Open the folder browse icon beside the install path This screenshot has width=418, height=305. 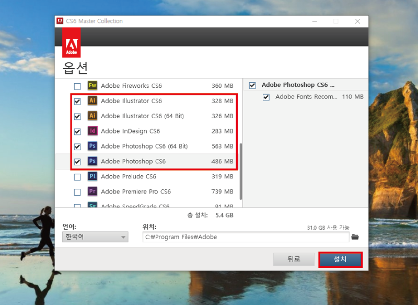355,237
